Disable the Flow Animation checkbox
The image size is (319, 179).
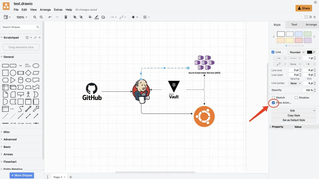(x=273, y=103)
